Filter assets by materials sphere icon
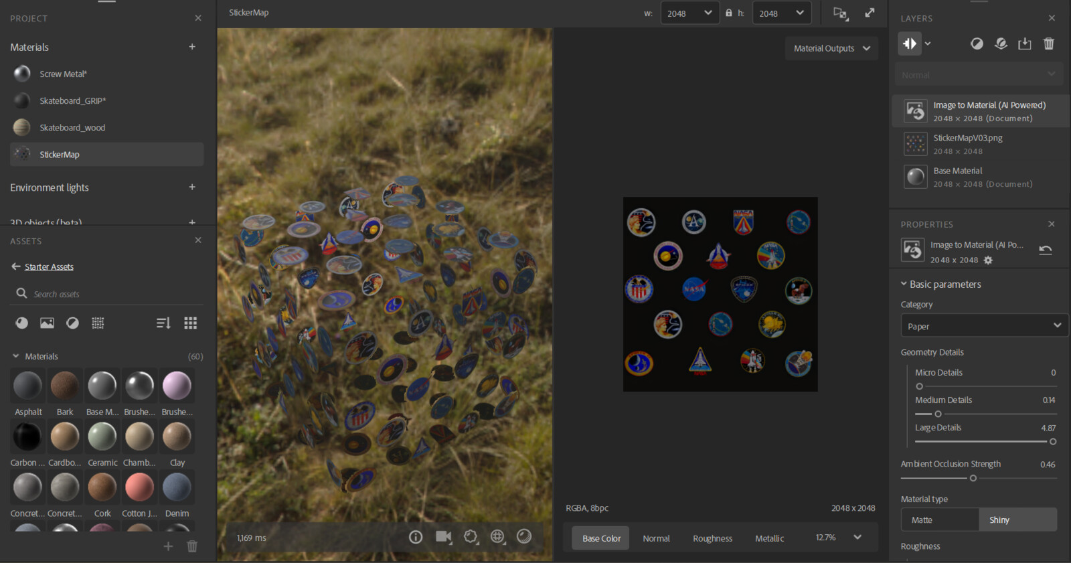This screenshot has width=1071, height=563. [22, 323]
